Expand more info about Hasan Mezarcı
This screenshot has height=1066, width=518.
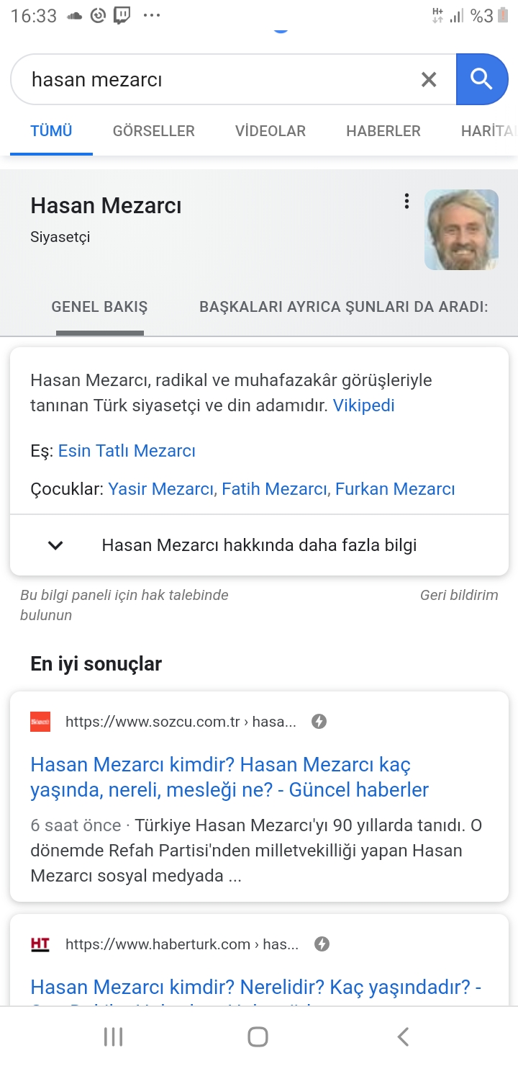tap(259, 545)
